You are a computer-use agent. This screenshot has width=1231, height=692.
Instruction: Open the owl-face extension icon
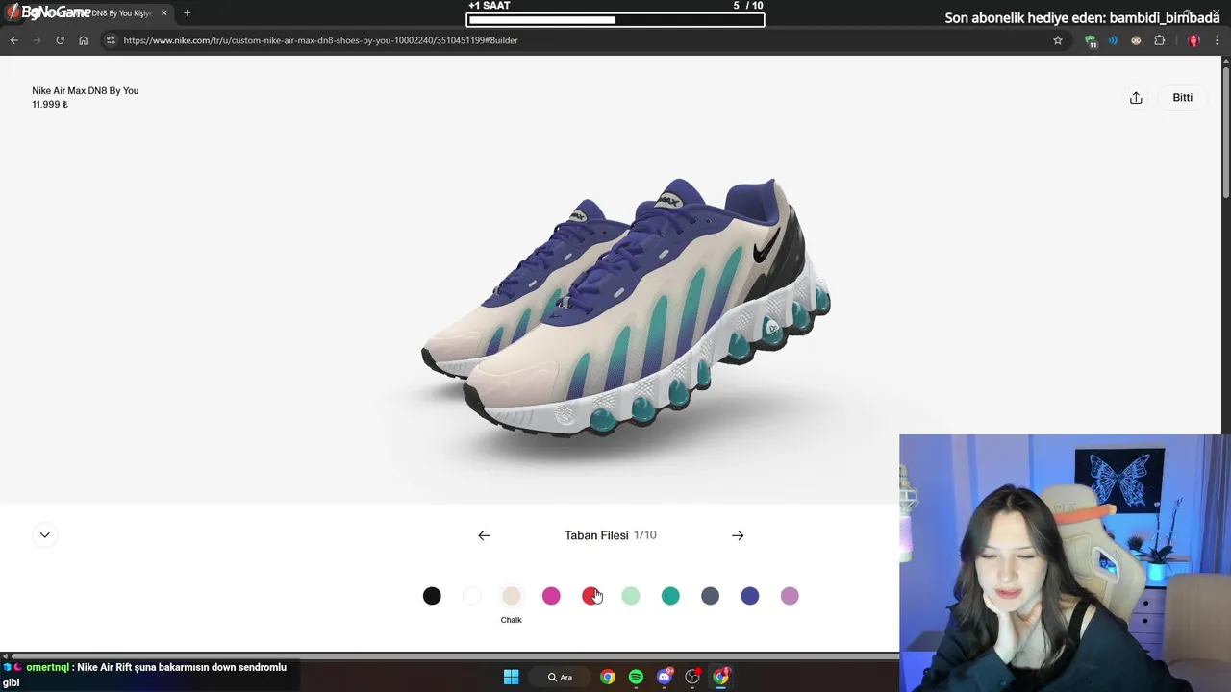tap(1136, 40)
